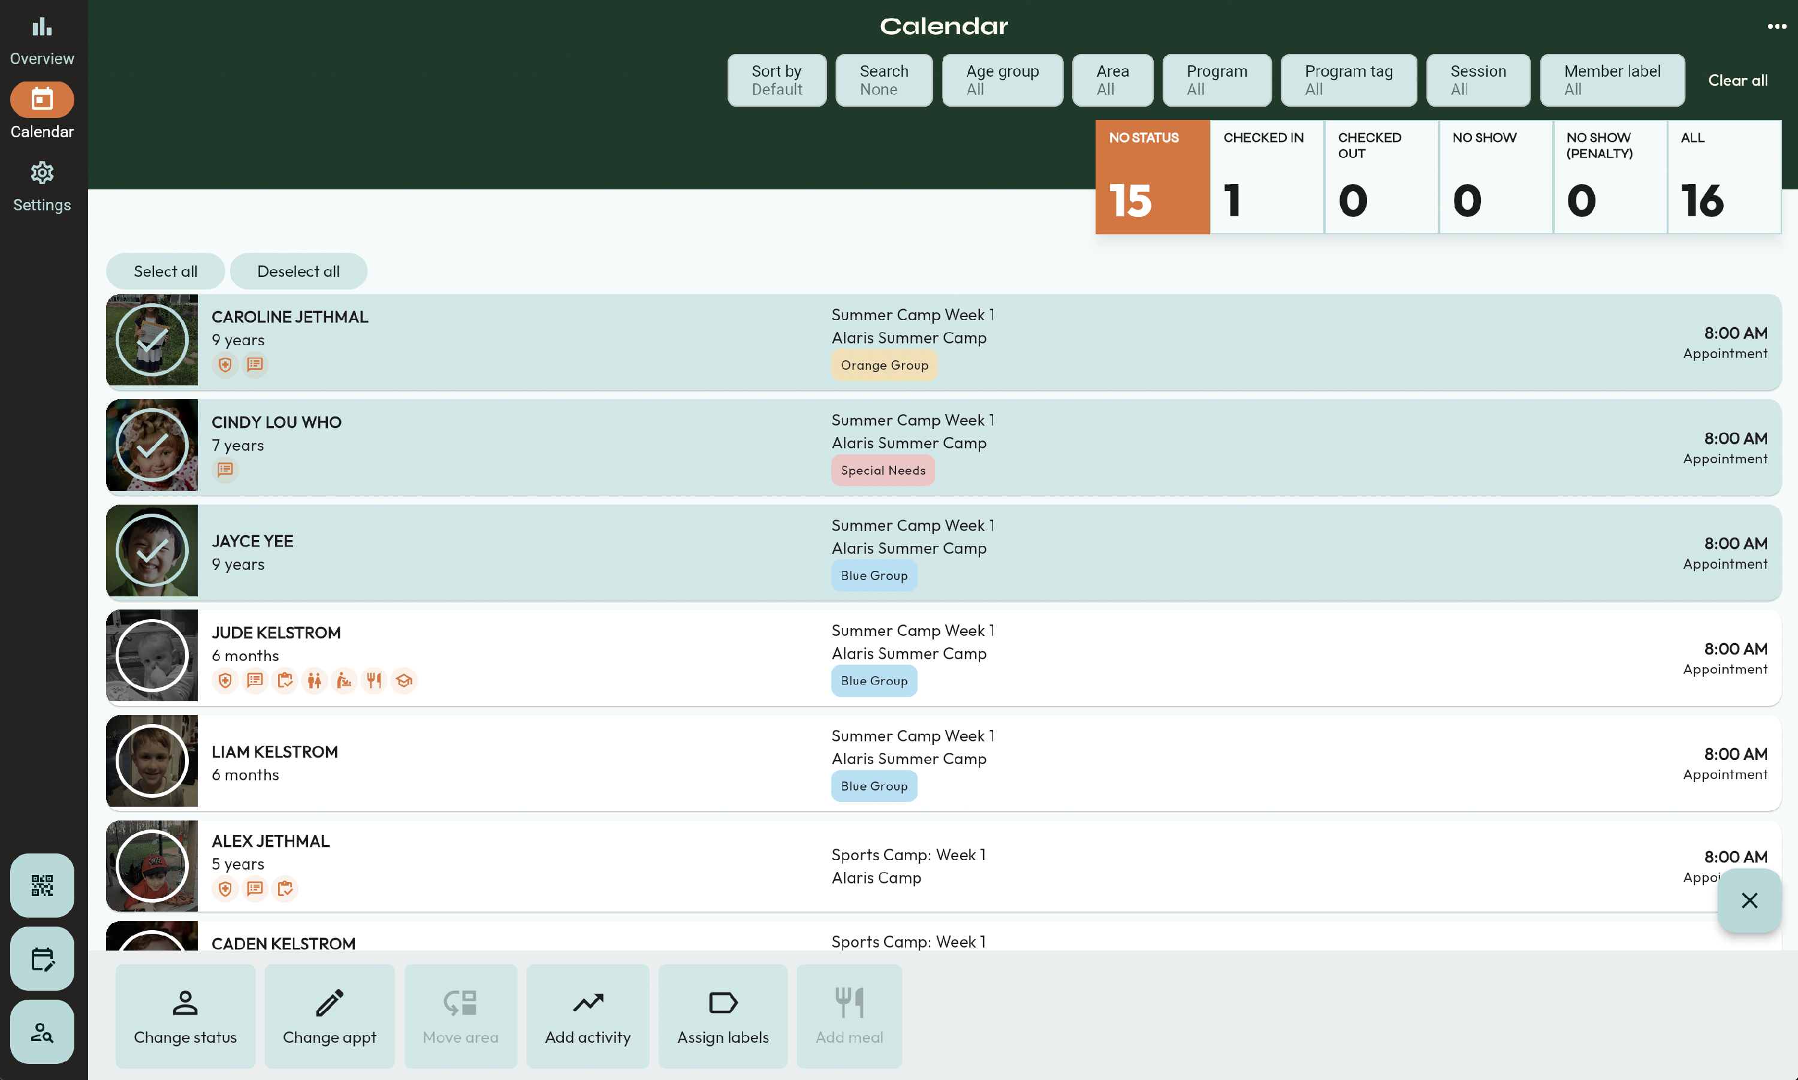
Task: Click Jude Kelstrom's graduation cap icon
Action: (404, 680)
